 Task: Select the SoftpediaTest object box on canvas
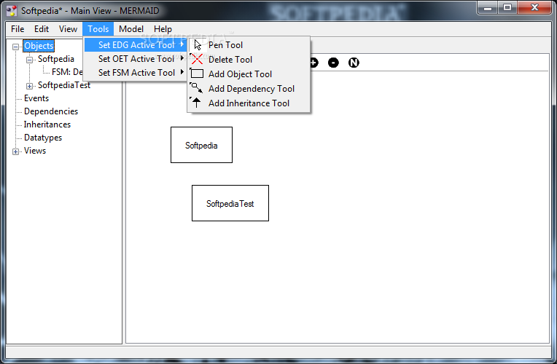[230, 203]
